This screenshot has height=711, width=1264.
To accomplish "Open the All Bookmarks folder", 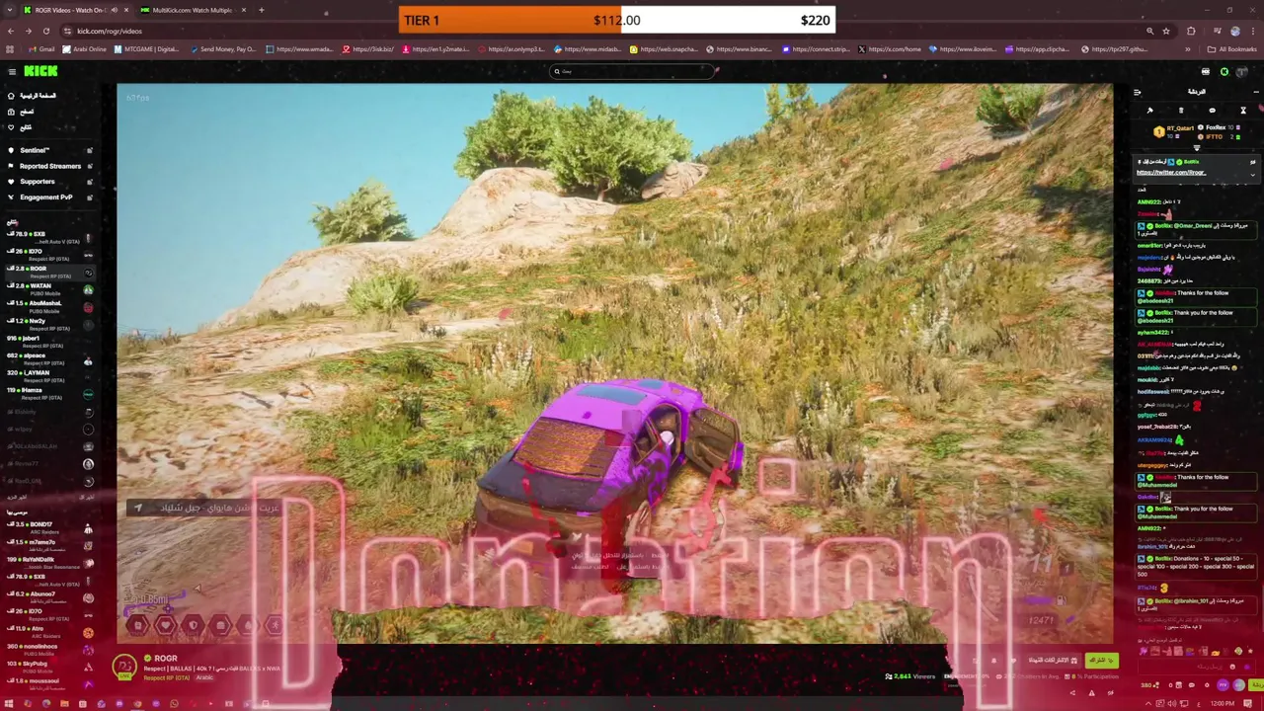I will coord(1232,49).
